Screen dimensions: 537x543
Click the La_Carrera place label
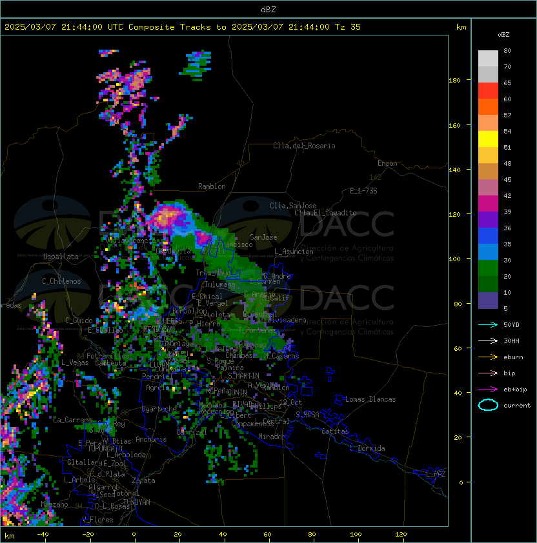pyautogui.click(x=73, y=420)
